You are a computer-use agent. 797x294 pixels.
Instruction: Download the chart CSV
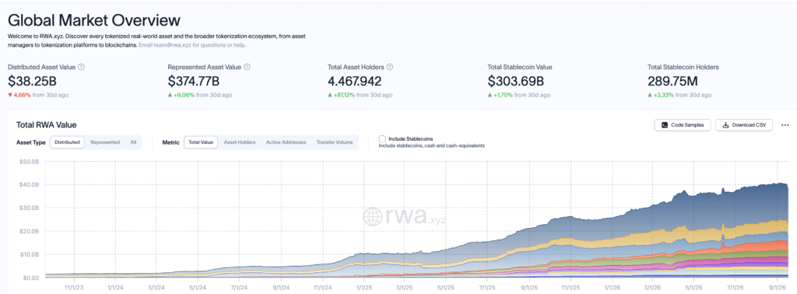point(743,125)
